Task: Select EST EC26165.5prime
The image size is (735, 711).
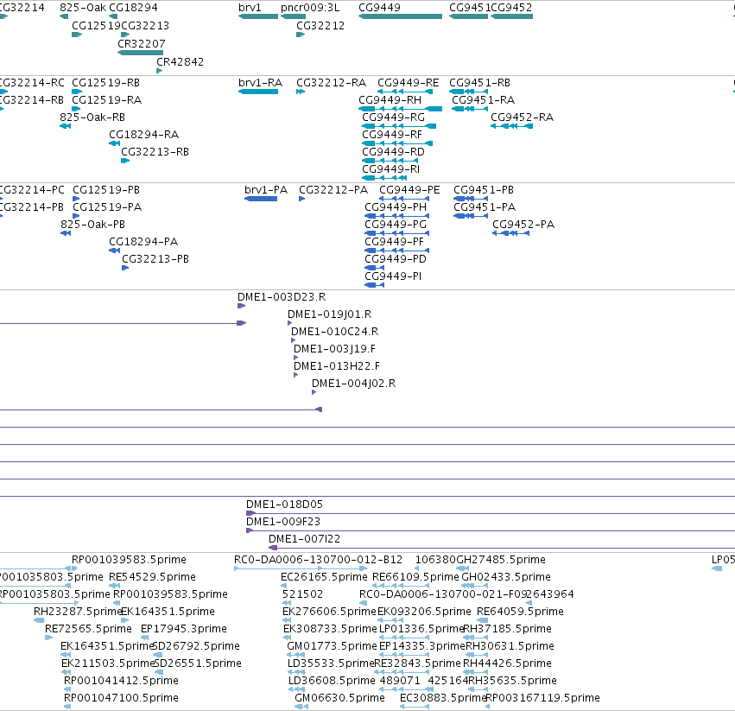Action: point(283,587)
